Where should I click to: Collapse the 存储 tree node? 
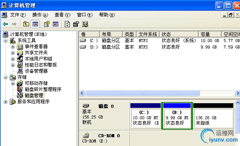(5, 77)
